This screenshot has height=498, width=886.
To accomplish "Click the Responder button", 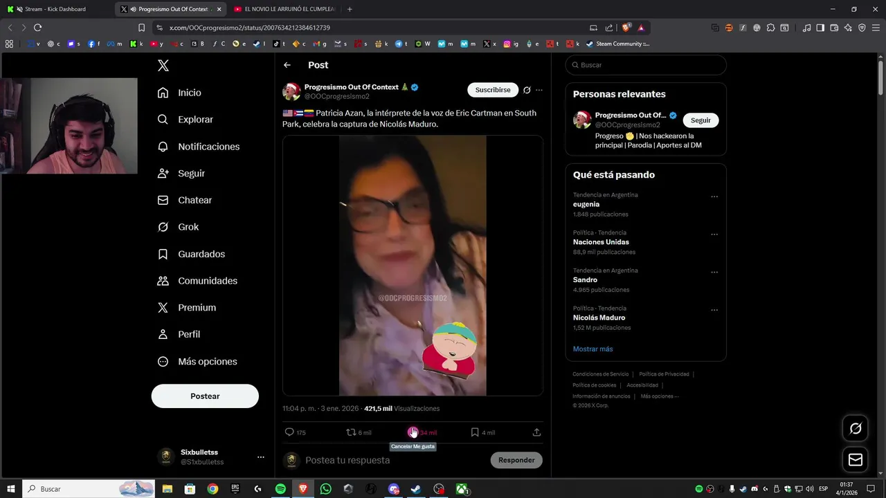I will [x=516, y=460].
